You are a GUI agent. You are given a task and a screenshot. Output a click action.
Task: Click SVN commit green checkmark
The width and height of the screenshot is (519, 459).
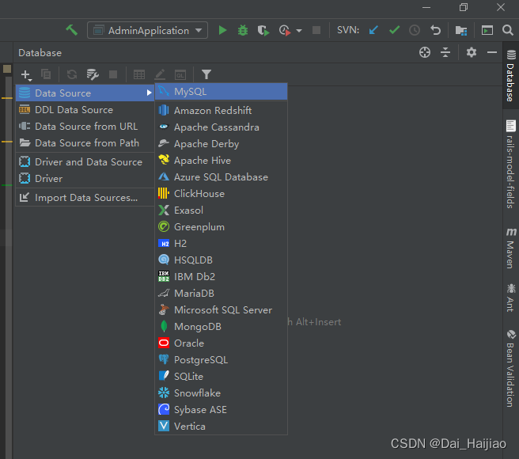click(394, 30)
